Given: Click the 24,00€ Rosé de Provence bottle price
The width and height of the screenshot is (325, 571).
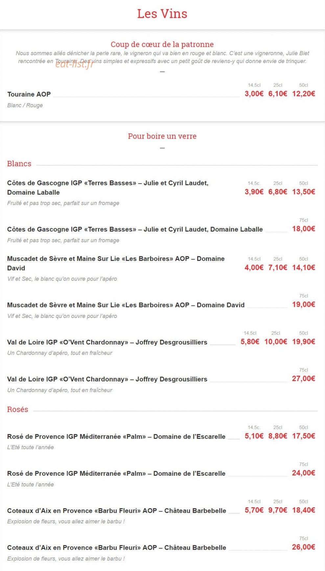Looking at the screenshot, I should [304, 473].
